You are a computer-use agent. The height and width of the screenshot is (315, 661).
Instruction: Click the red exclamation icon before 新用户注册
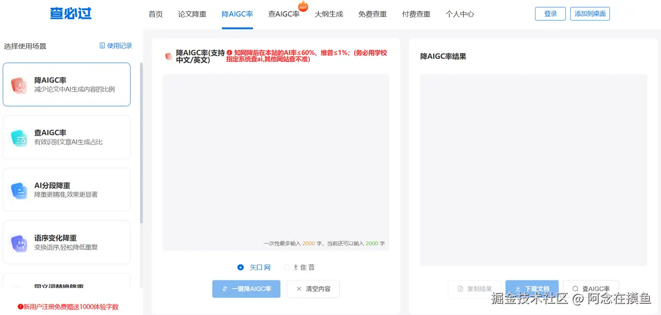(21, 307)
